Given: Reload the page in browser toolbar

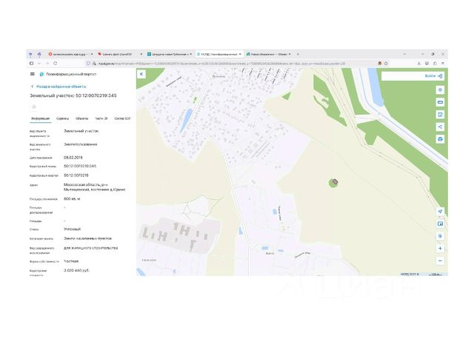Looking at the screenshot, I should click(56, 64).
